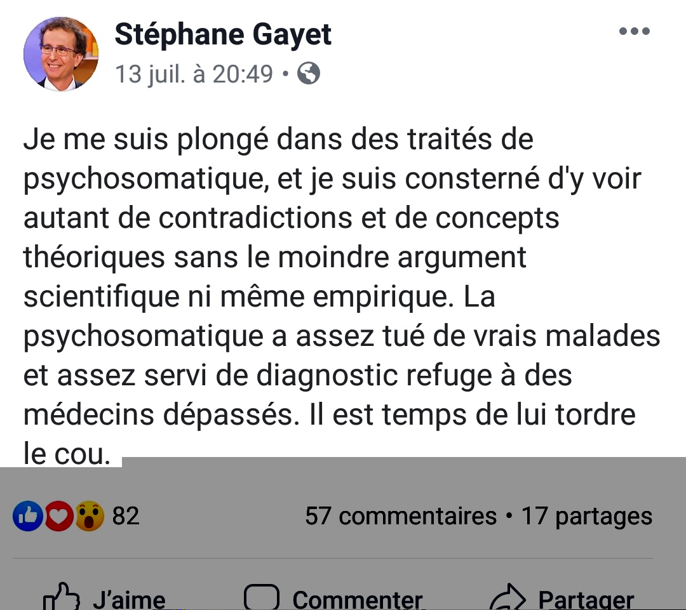Click the post's final words le cou.
The height and width of the screenshot is (610, 686).
coord(67,454)
